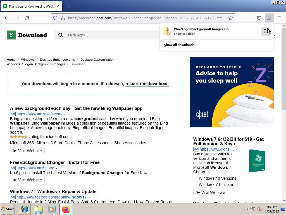Screen dimensions: 286x215
Task: Open Desktop Enhancements breadcrumb
Action: (x=57, y=60)
